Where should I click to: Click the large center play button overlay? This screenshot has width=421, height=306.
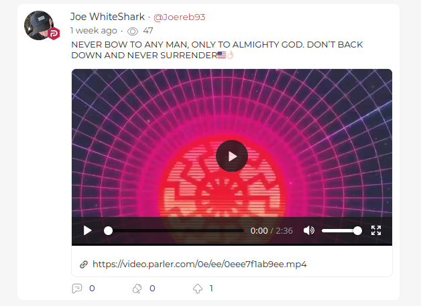pos(232,156)
